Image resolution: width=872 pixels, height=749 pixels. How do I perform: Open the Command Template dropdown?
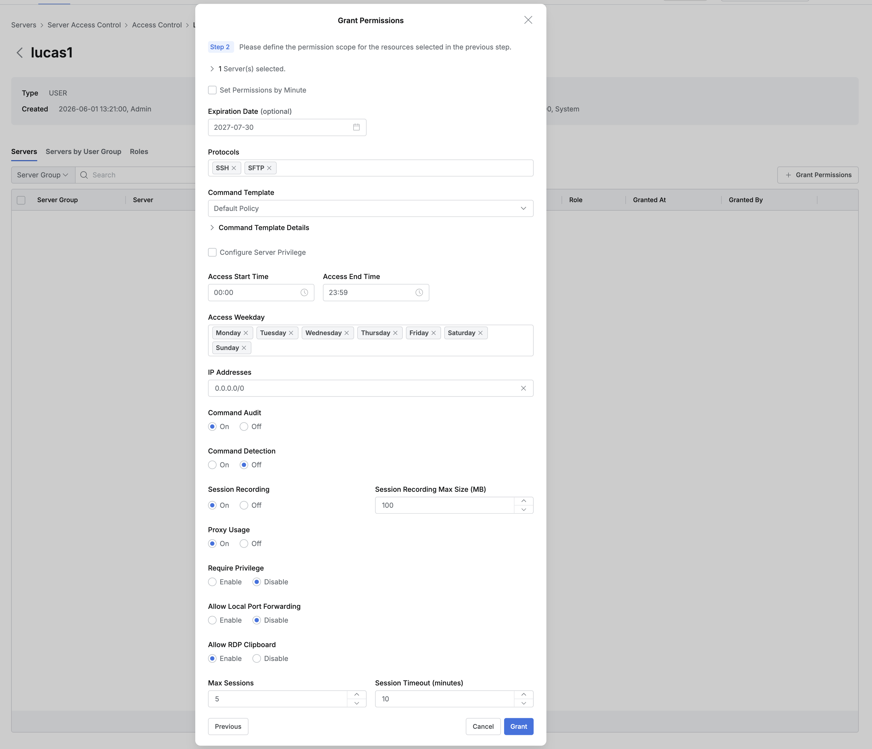tap(370, 208)
